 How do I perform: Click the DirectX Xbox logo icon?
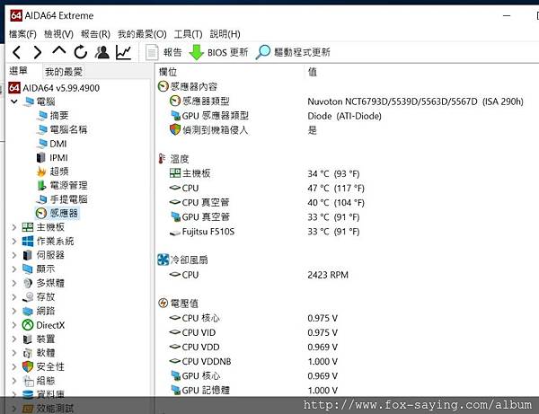tap(28, 325)
